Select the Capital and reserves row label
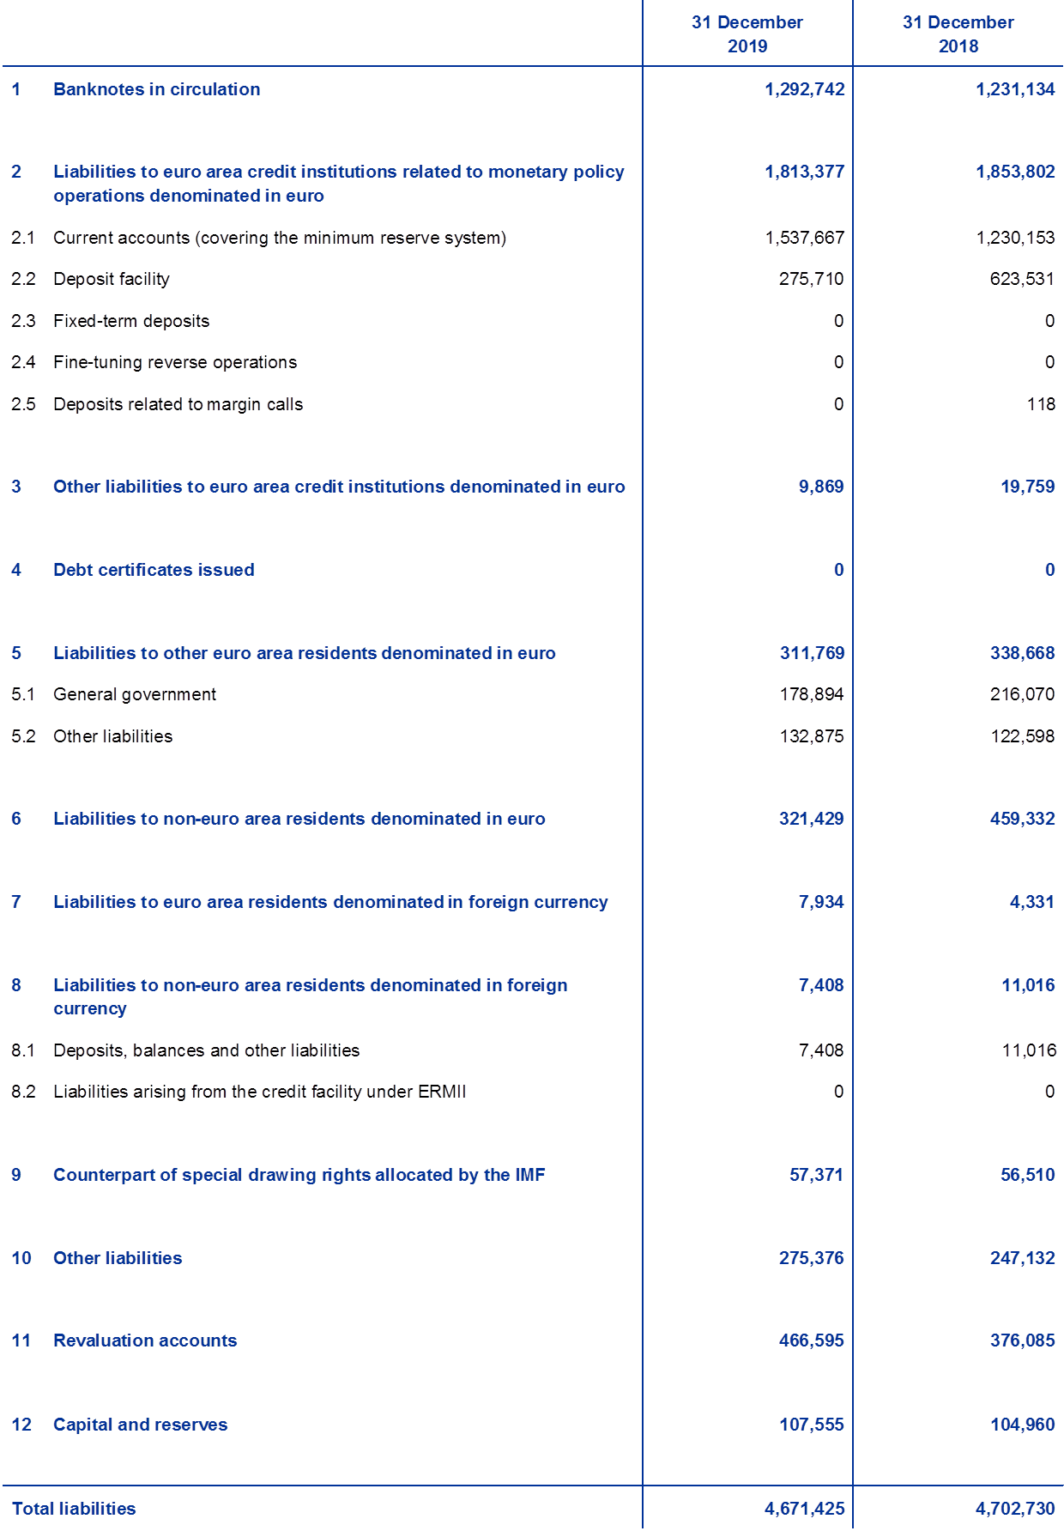The image size is (1064, 1531). coord(141,1425)
